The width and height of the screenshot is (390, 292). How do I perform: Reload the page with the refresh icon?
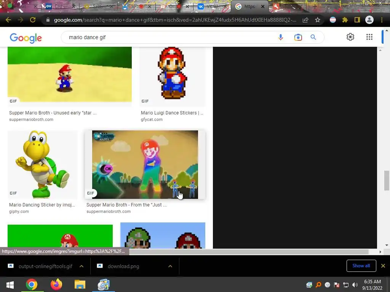click(x=33, y=20)
